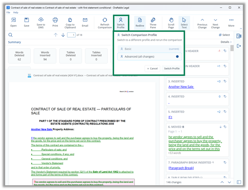The image size is (248, 190).
Task: Click '146 changes' status text
Action: pos(174,182)
